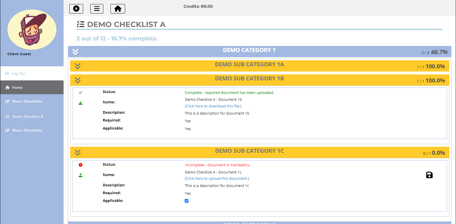Click the Demo Sub Category 1C title text
Image resolution: width=456 pixels, height=224 pixels.
pyautogui.click(x=249, y=151)
